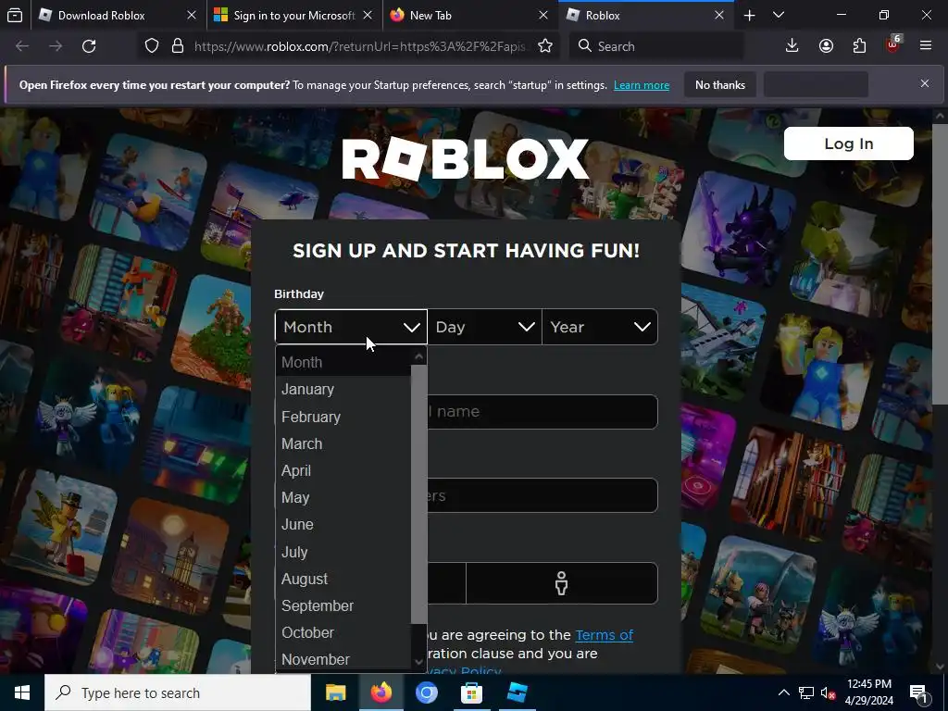The image size is (948, 711).
Task: Show hidden system tray icons
Action: [783, 692]
